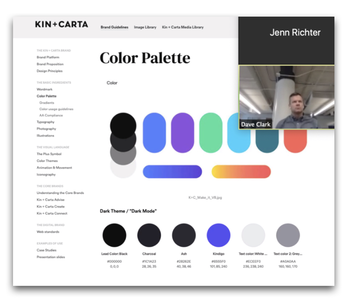Open Color Themes page

click(47, 161)
